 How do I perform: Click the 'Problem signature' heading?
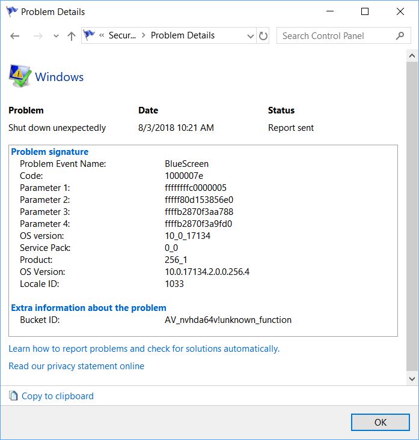click(x=50, y=152)
